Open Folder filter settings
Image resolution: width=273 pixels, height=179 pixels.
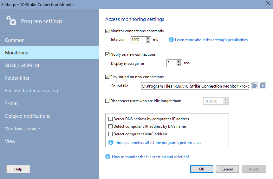coord(49,78)
